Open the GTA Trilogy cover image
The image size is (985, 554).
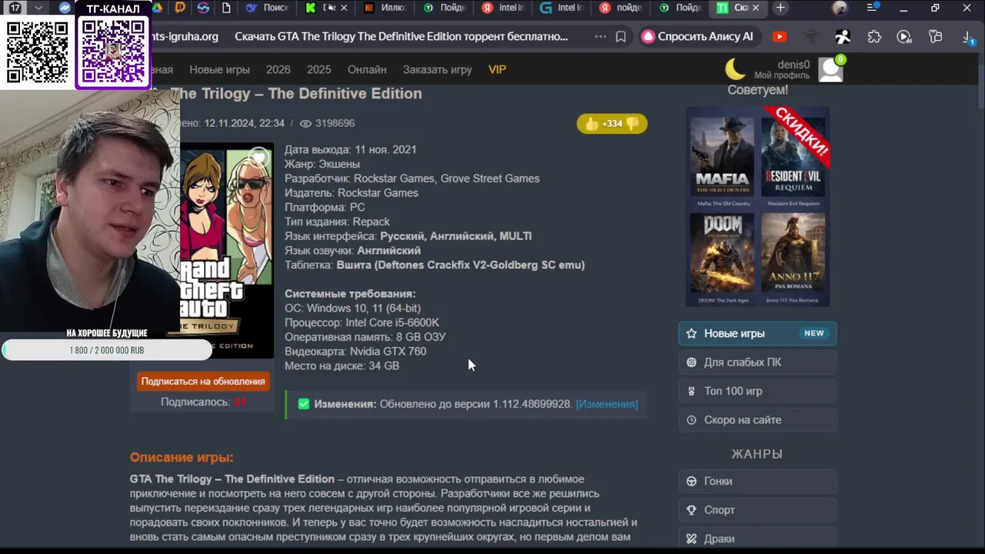[x=226, y=250]
